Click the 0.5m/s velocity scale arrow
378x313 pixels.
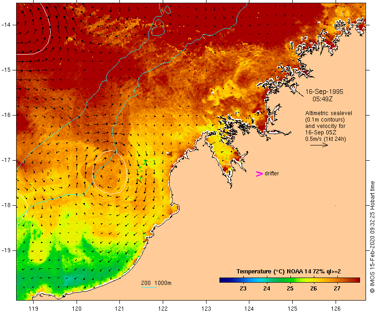[x=319, y=145]
